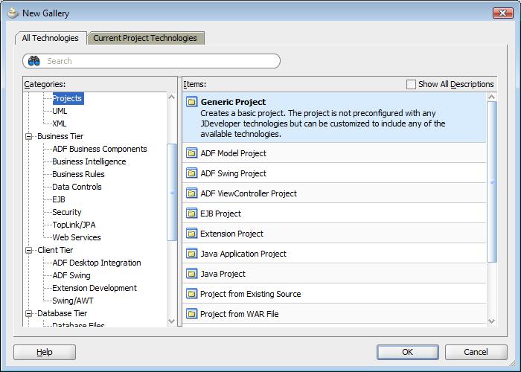Select Swing/AWT category
Screen dimensions: 521x372
[73, 301]
